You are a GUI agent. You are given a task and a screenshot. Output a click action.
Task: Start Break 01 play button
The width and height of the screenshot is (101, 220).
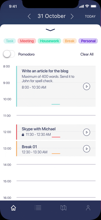tap(87, 148)
